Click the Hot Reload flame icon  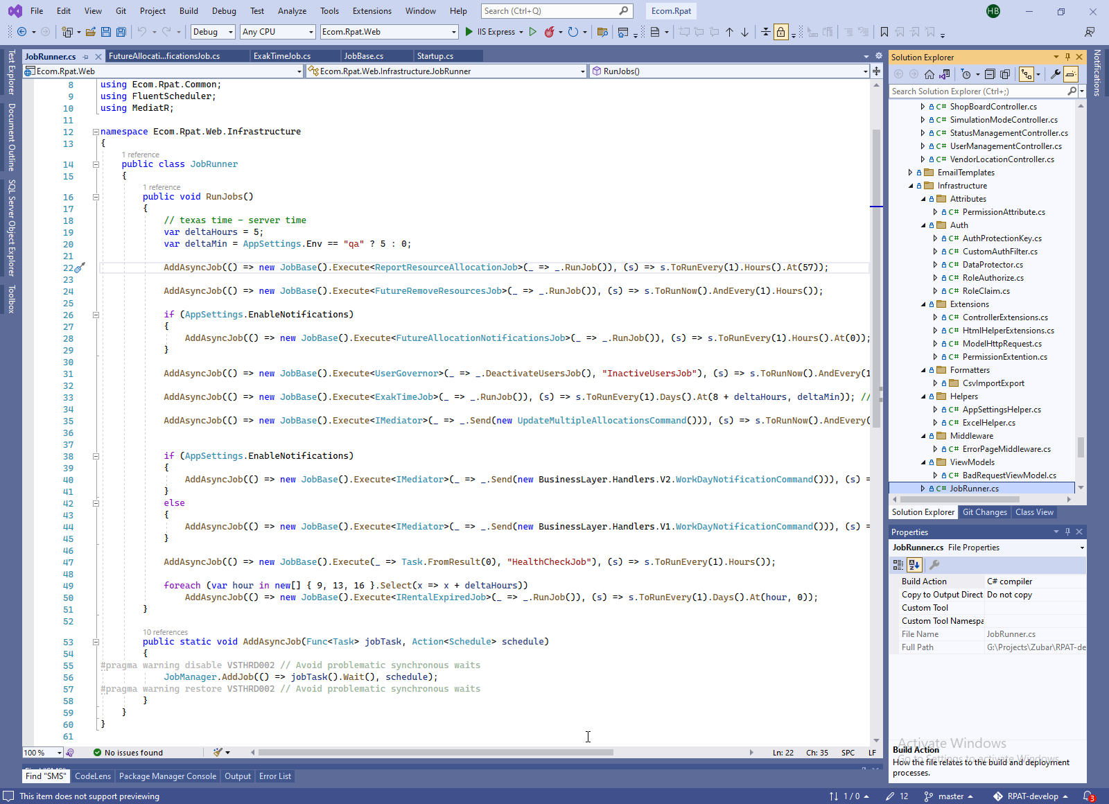pos(549,32)
